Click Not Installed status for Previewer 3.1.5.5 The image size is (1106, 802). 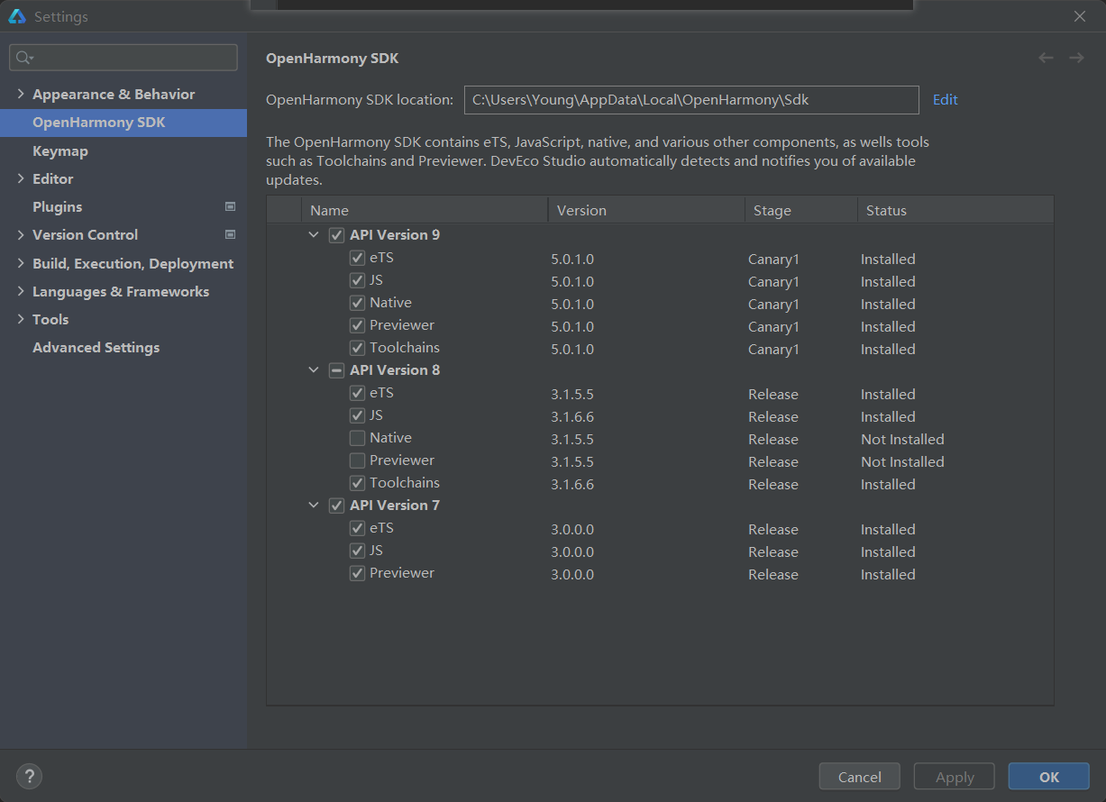coord(902,461)
